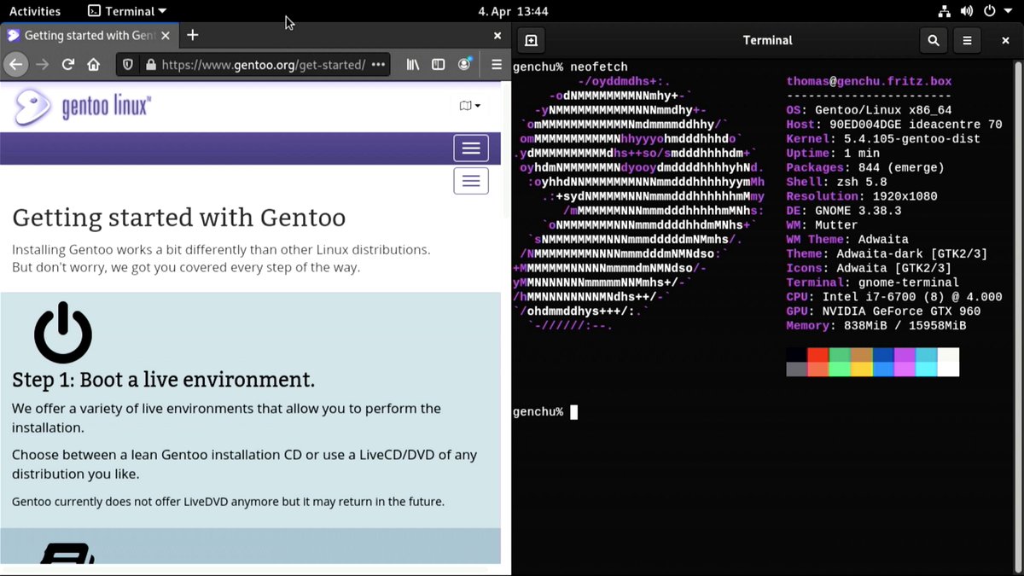Select the Getting started with Gentoo tab
Image resolution: width=1024 pixels, height=576 pixels.
click(x=89, y=36)
